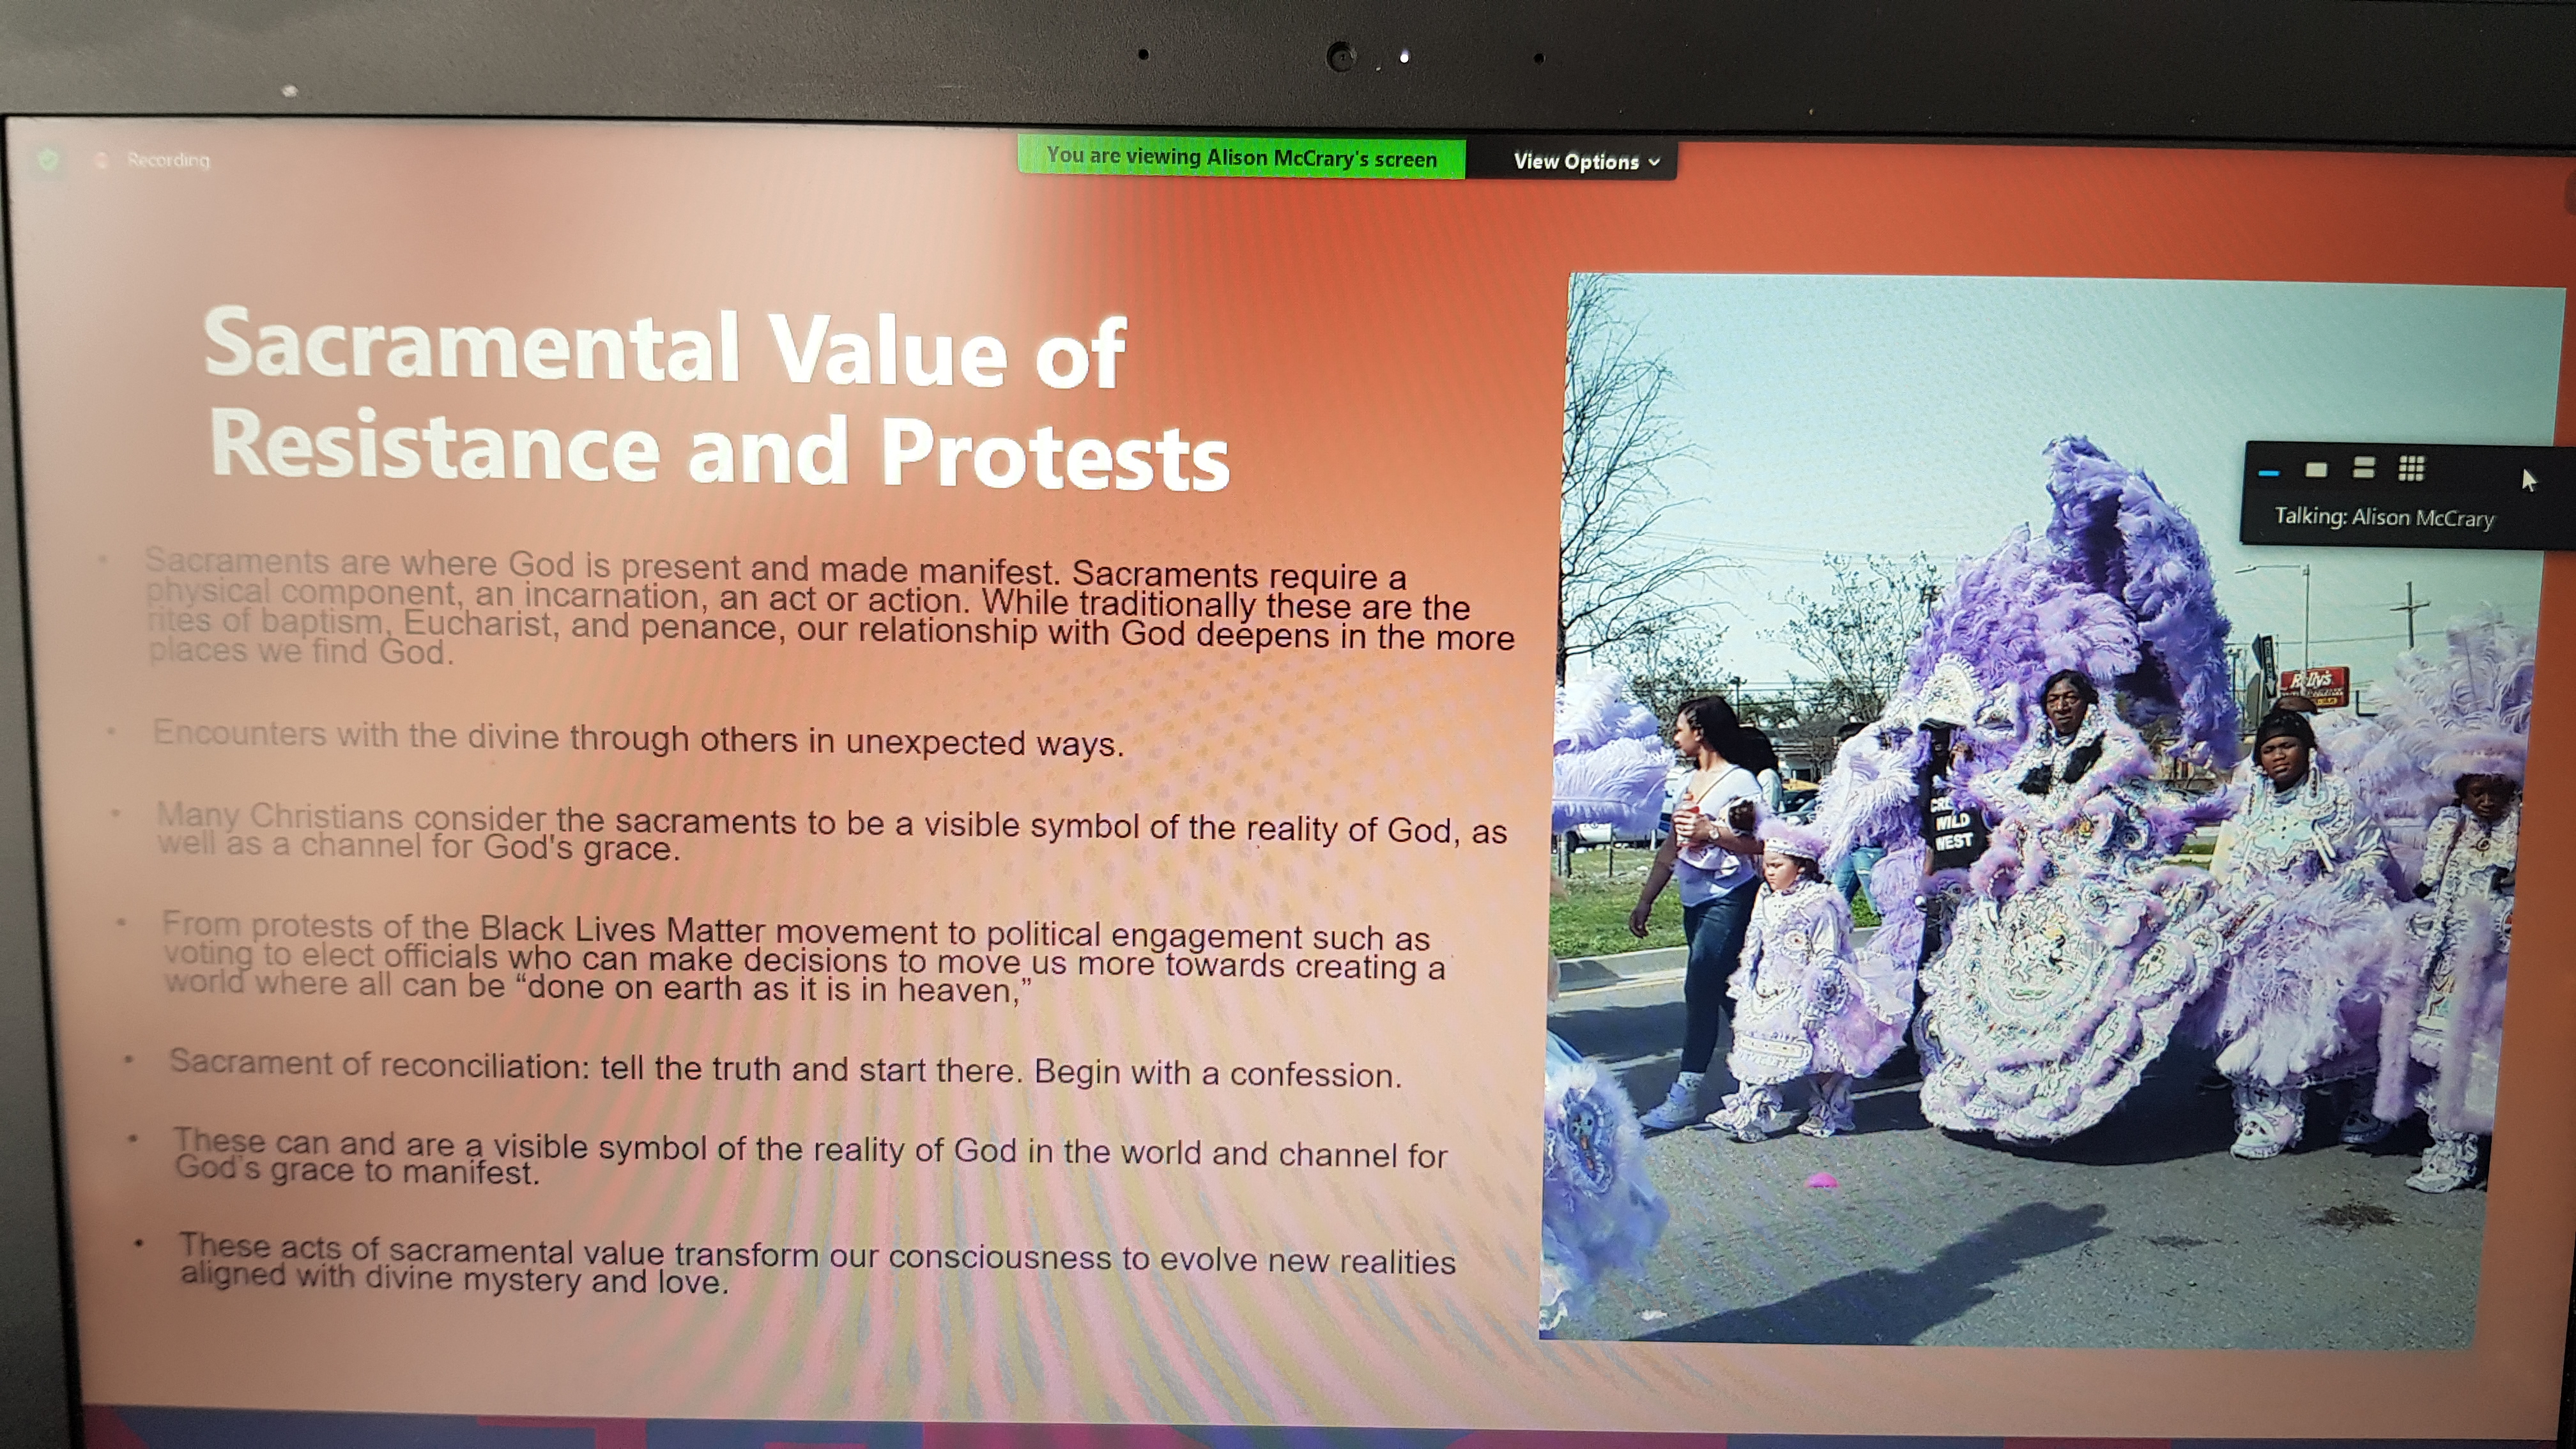Click the Recording status label
The height and width of the screenshot is (1449, 2576).
pyautogui.click(x=168, y=160)
